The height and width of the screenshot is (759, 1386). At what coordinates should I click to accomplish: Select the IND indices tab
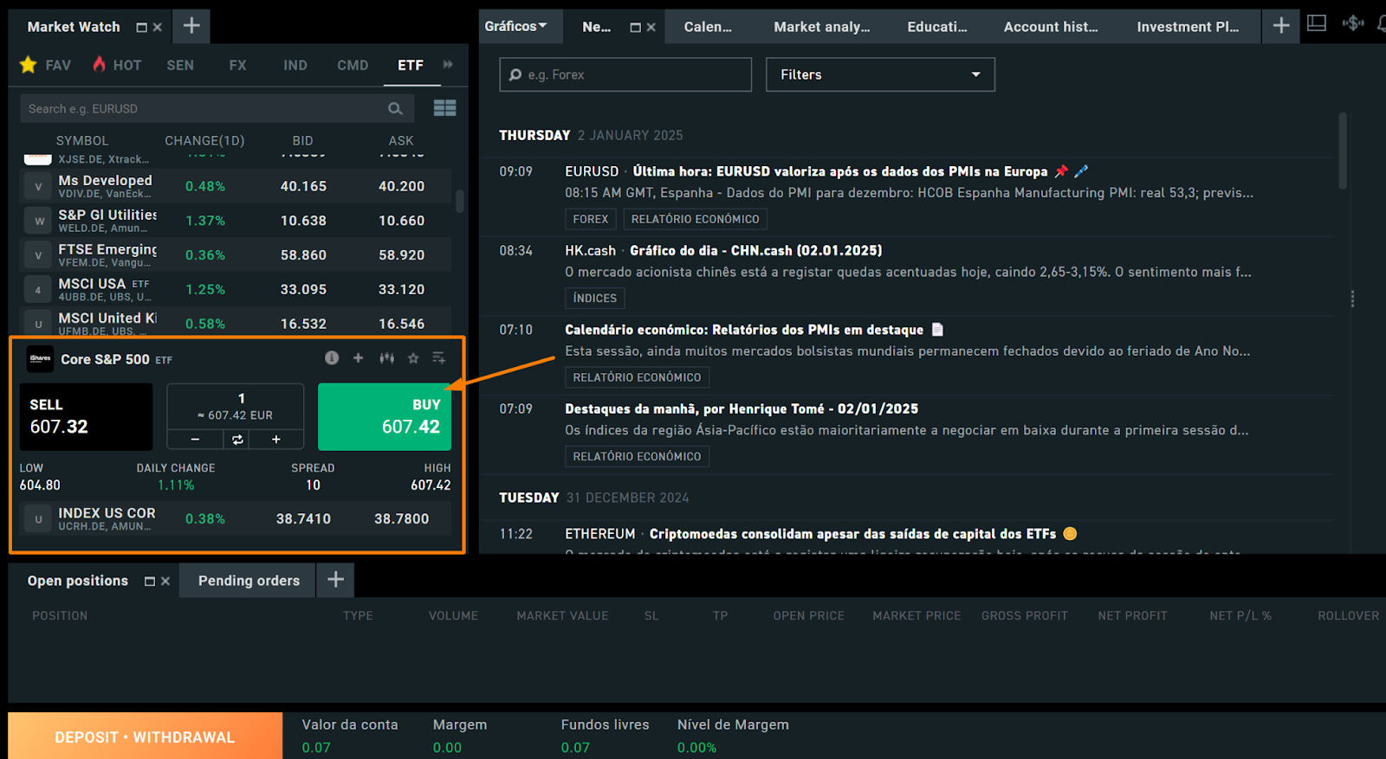(x=295, y=65)
